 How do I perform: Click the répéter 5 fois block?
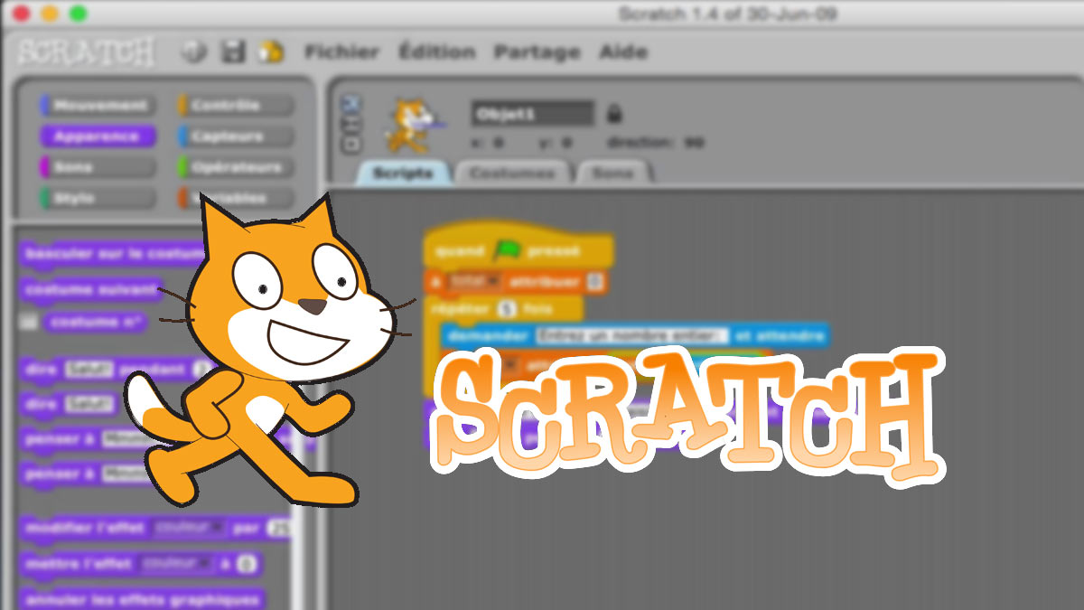(501, 308)
